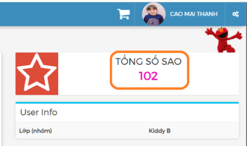The height and width of the screenshot is (146, 247).
Task: Click the CAO MAI THANH username
Action: [x=194, y=14]
